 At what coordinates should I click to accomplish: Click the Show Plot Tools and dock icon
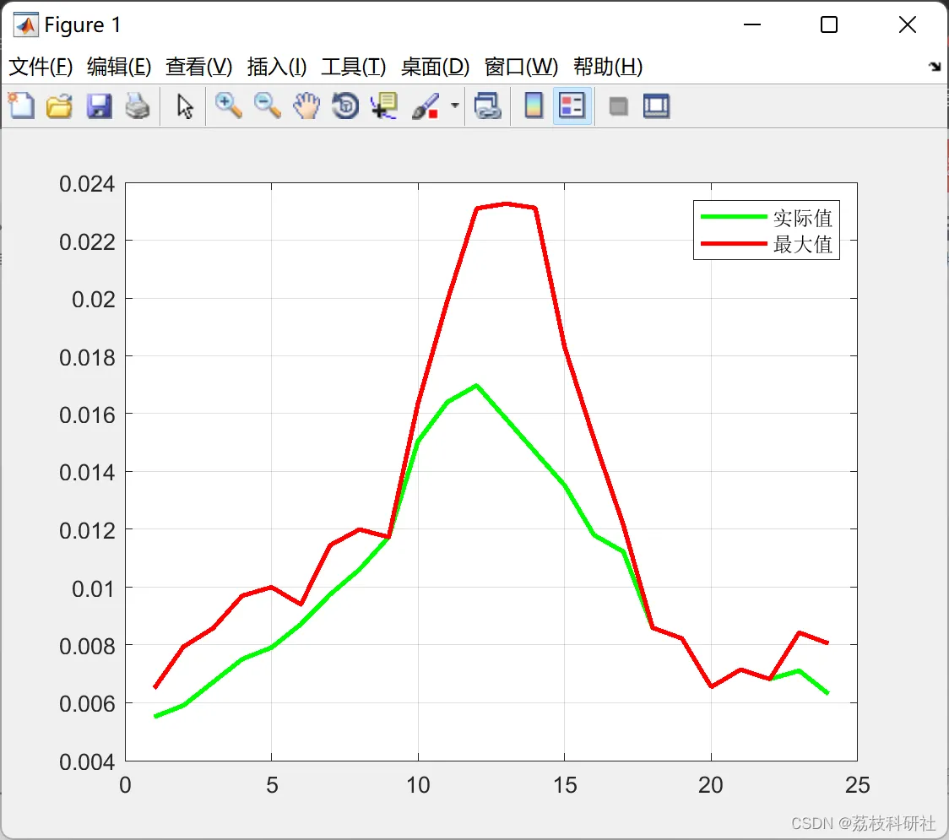click(x=656, y=106)
